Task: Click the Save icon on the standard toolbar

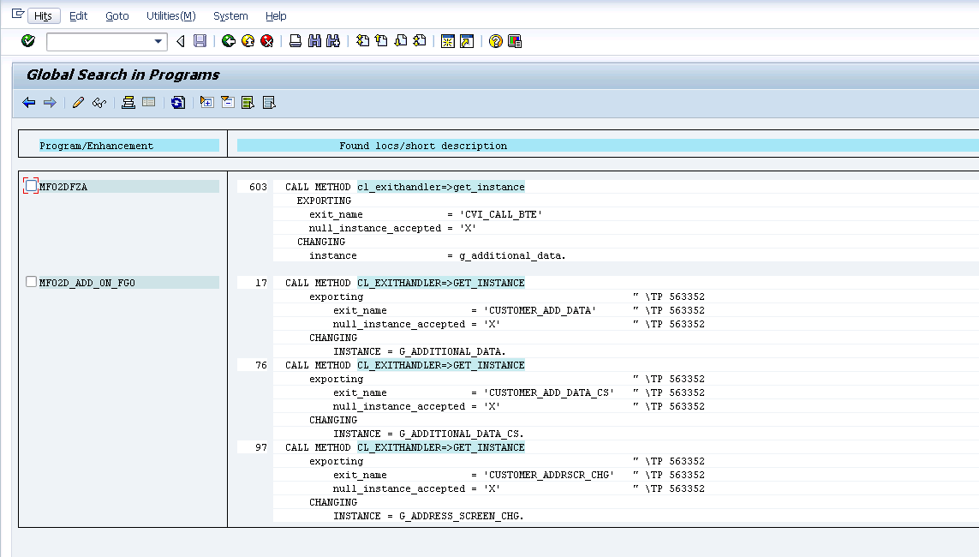Action: (x=200, y=40)
